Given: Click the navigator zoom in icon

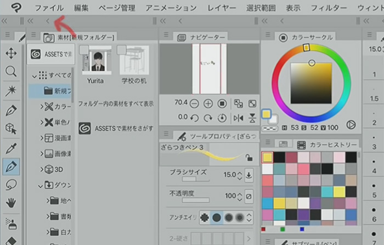Looking at the screenshot, I should tap(208, 103).
